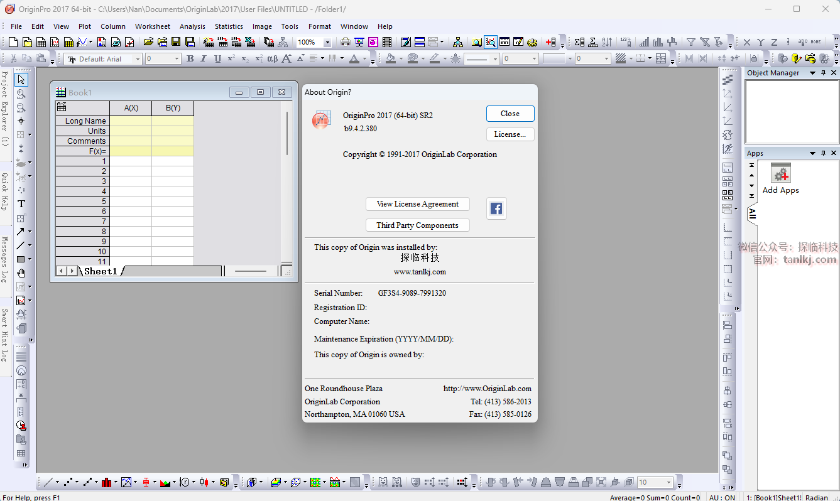This screenshot has height=501, width=840.
Task: Toggle Underline text formatting
Action: (217, 58)
